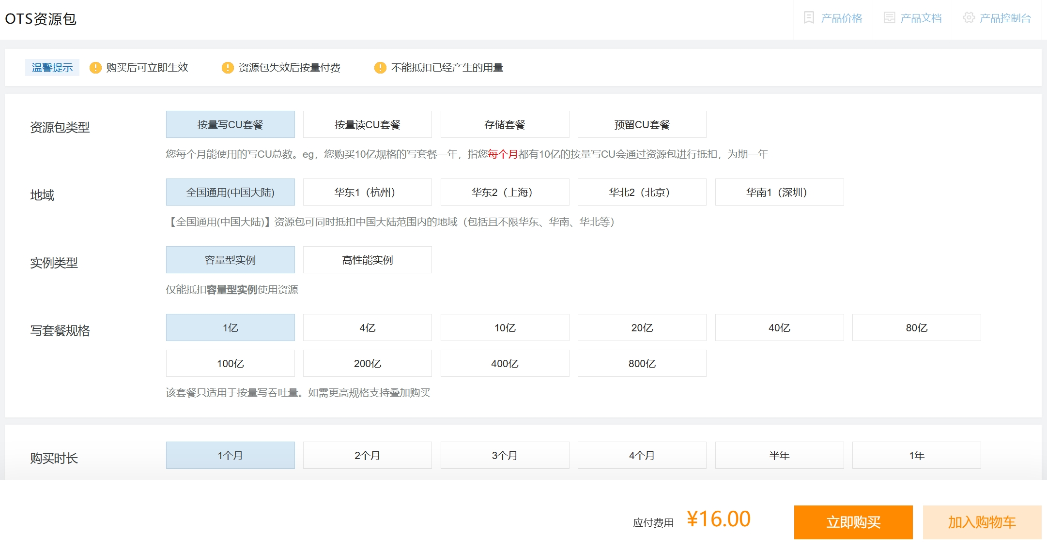1047x549 pixels.
Task: Pick the 40亿 write package size
Action: tap(780, 327)
